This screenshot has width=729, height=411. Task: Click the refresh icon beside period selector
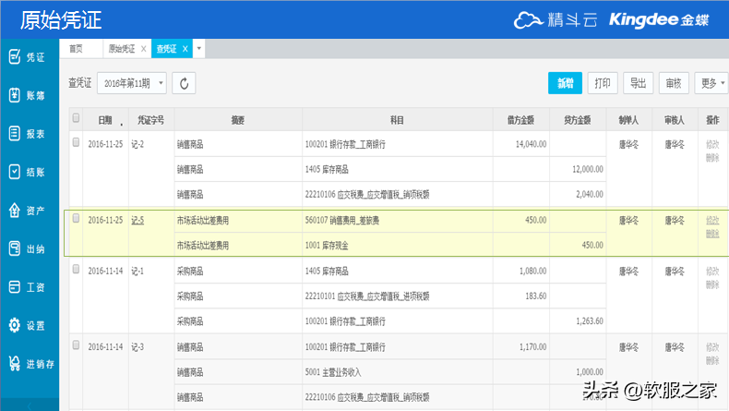pos(184,84)
